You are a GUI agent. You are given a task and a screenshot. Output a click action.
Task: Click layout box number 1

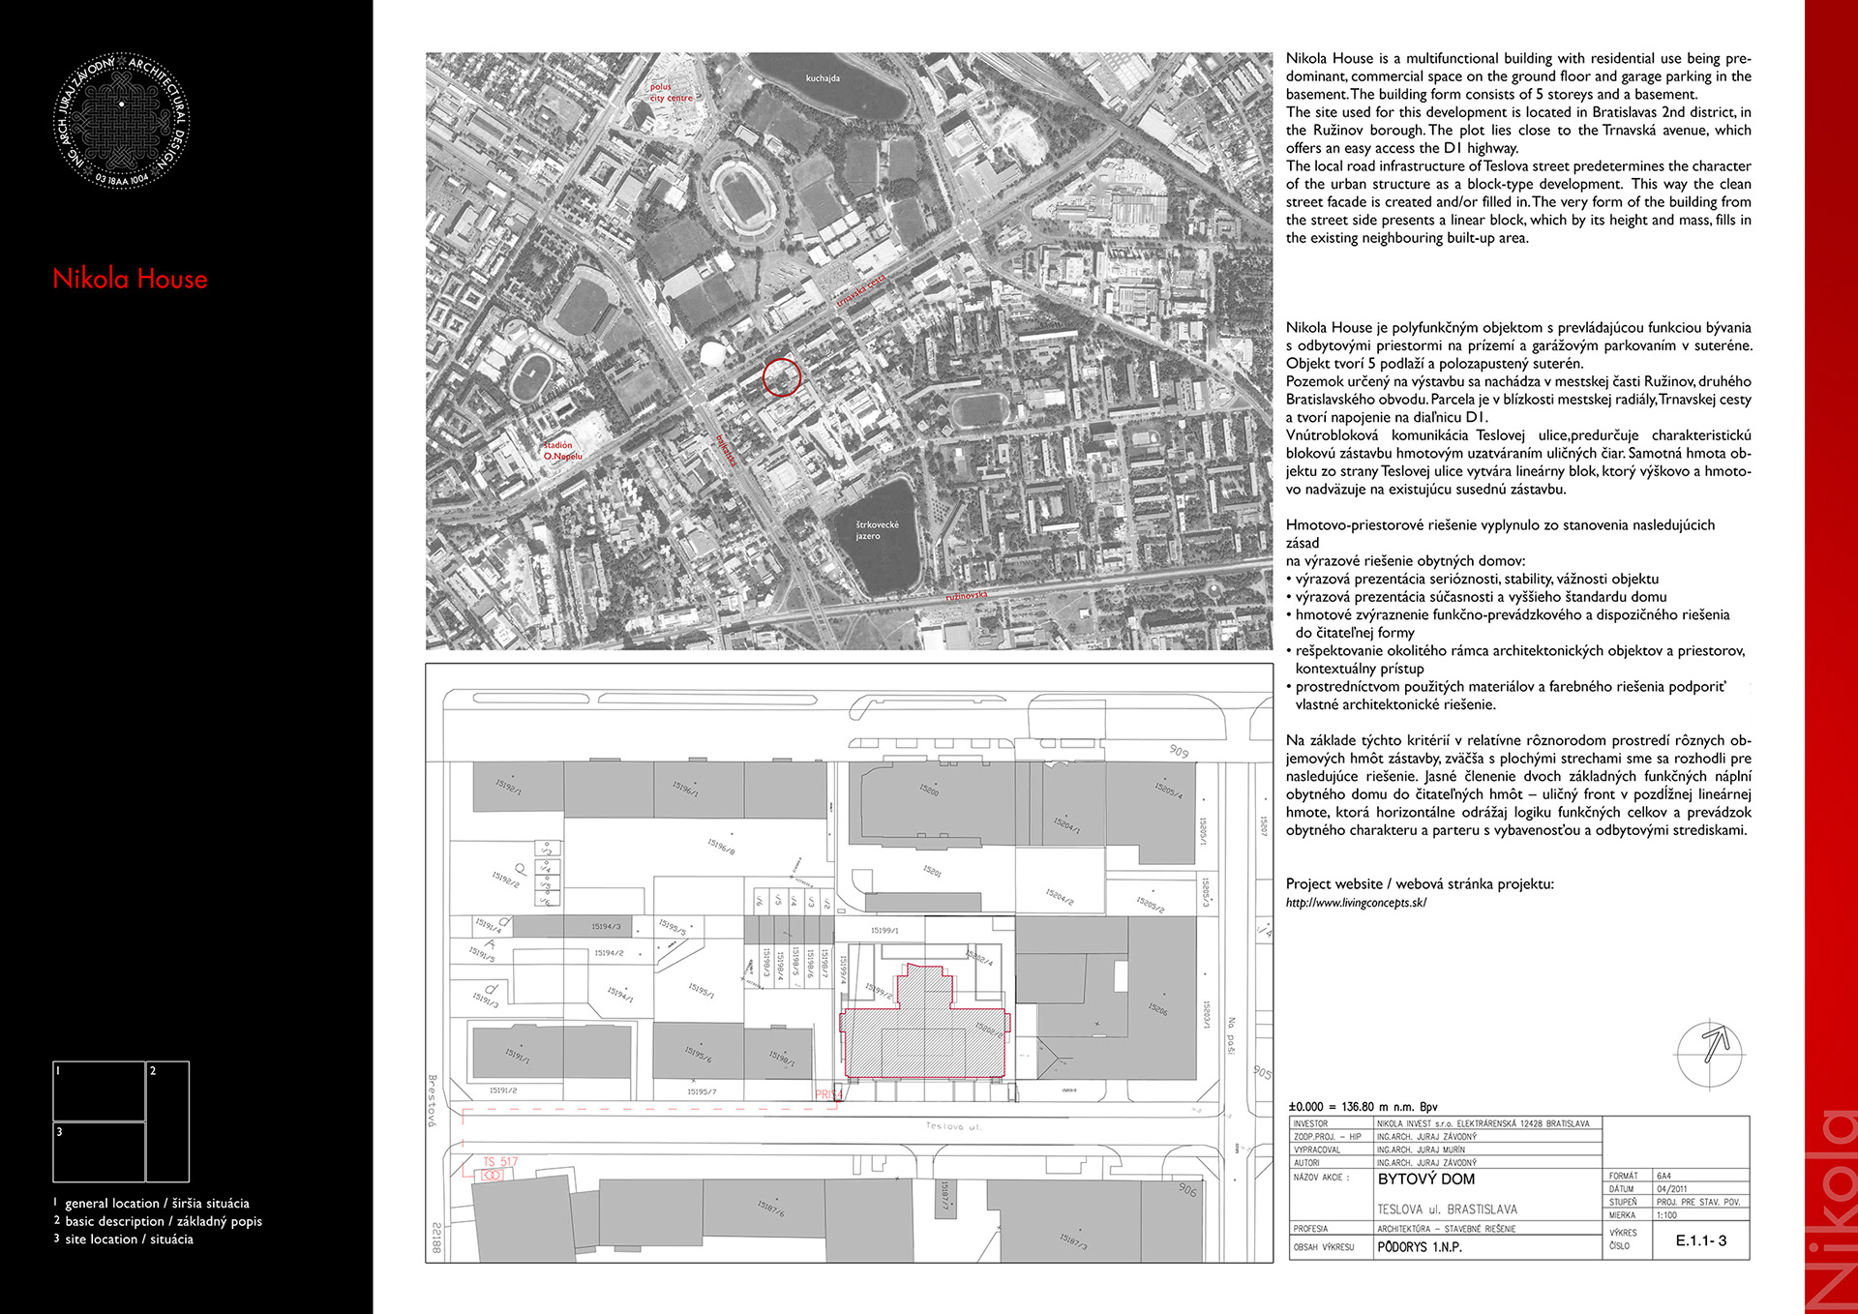pos(99,1090)
